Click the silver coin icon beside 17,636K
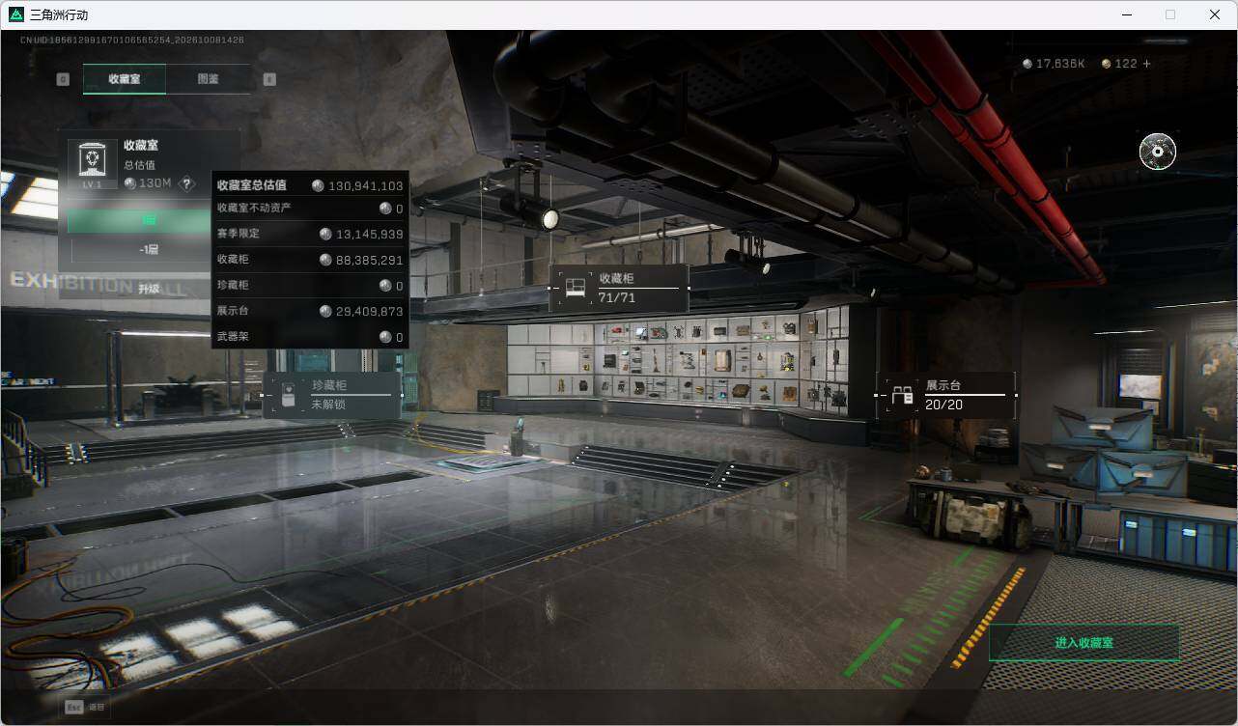Image resolution: width=1238 pixels, height=726 pixels. [1027, 64]
